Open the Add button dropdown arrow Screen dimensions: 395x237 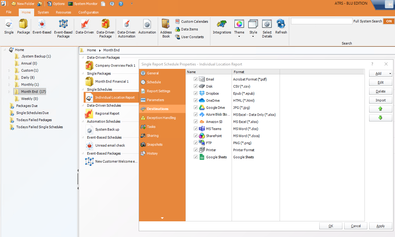[390, 73]
